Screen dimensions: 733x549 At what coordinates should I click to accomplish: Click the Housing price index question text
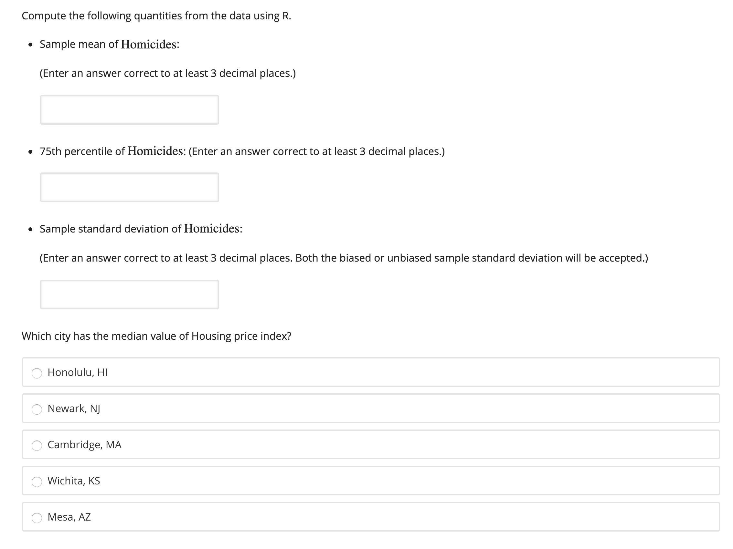coord(156,336)
